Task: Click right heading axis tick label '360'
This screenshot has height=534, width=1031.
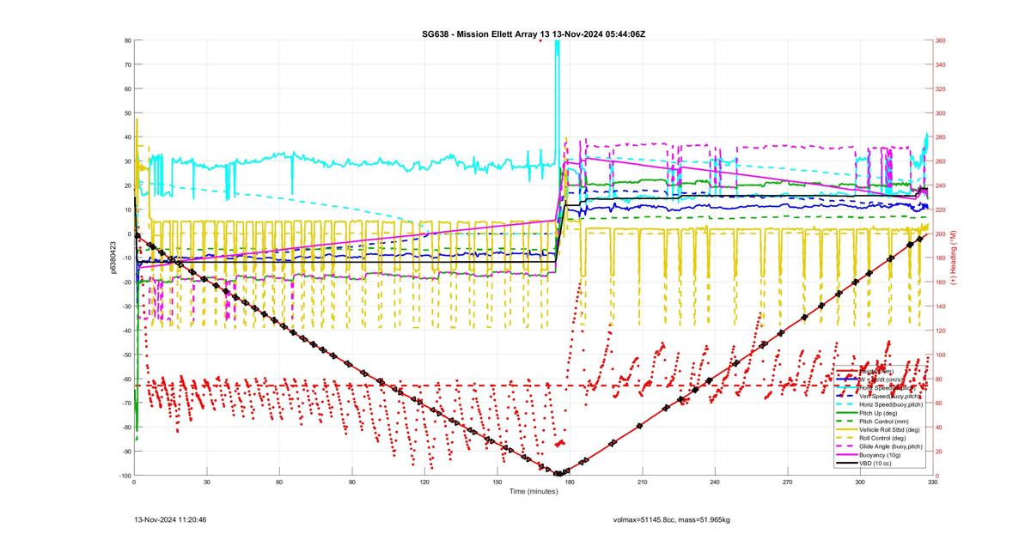Action: point(941,40)
